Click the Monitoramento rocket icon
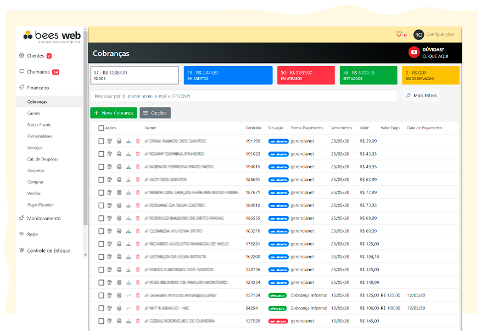The image size is (481, 331). click(21, 218)
